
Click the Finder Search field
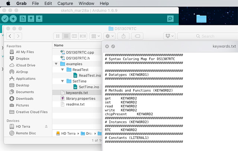[208, 36]
